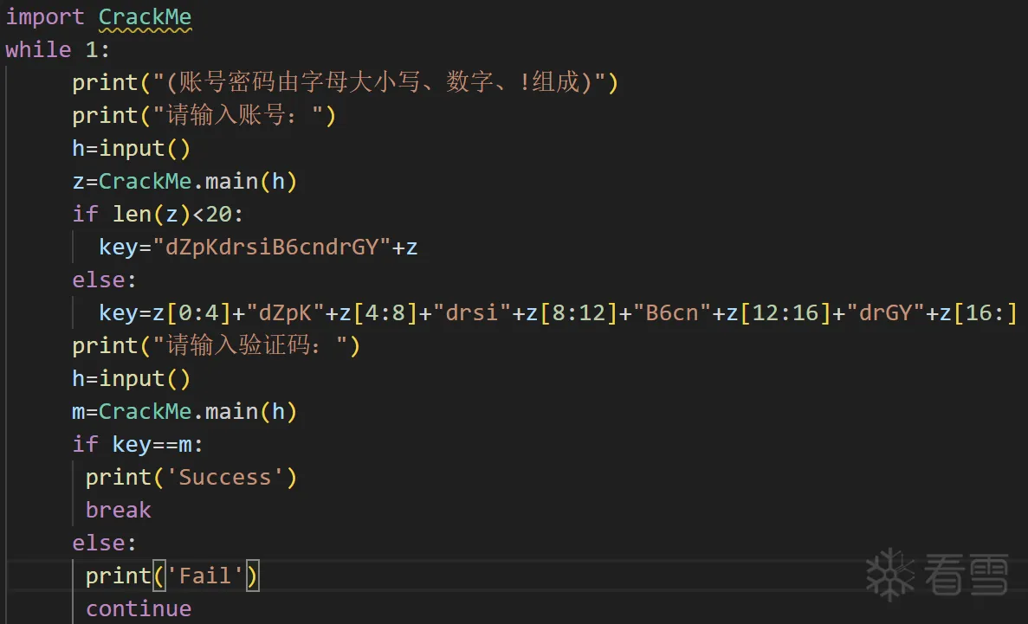Click the "drsi" string literal
The image size is (1028, 624).
pyautogui.click(x=473, y=312)
